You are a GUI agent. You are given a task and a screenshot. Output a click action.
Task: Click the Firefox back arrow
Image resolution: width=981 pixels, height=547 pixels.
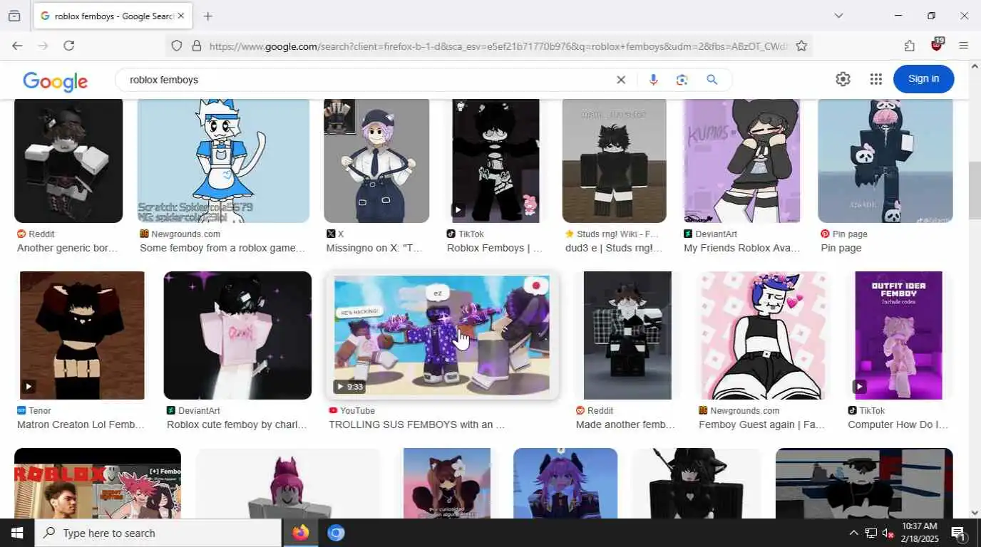tap(17, 46)
